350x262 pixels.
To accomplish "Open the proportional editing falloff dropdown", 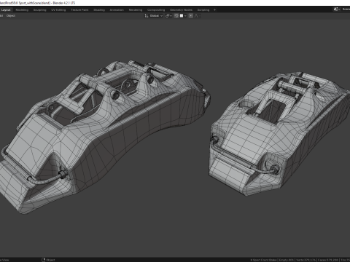I will (197, 16).
